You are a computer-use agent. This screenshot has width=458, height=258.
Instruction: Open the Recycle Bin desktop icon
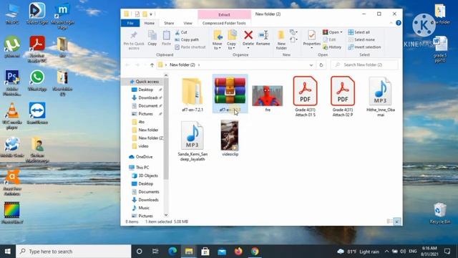click(x=440, y=213)
